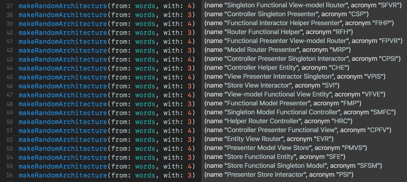Viewport: 407px width, 182px height.
Task: Select result "Presenter Store Interactor"
Action: pyautogui.click(x=279, y=175)
